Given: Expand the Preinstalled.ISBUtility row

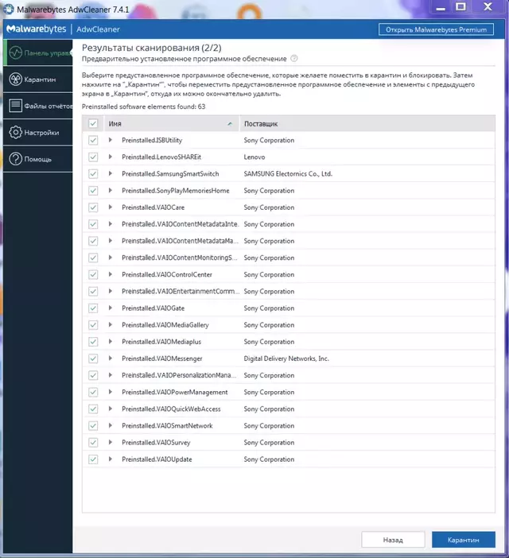Looking at the screenshot, I should pyautogui.click(x=111, y=140).
